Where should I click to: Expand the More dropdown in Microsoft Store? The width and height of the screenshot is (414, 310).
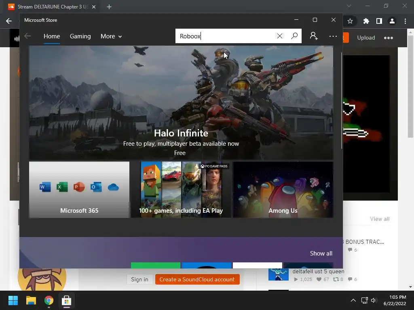pos(111,36)
